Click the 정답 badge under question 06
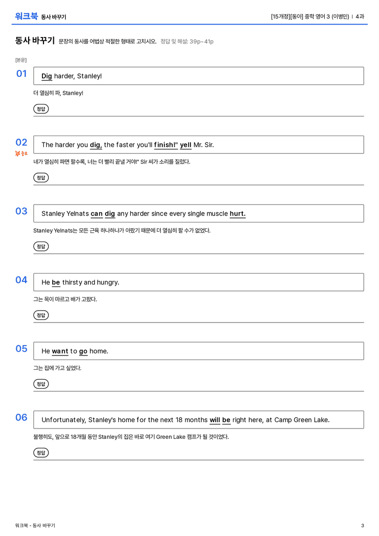This screenshot has width=379, height=536. [x=41, y=453]
